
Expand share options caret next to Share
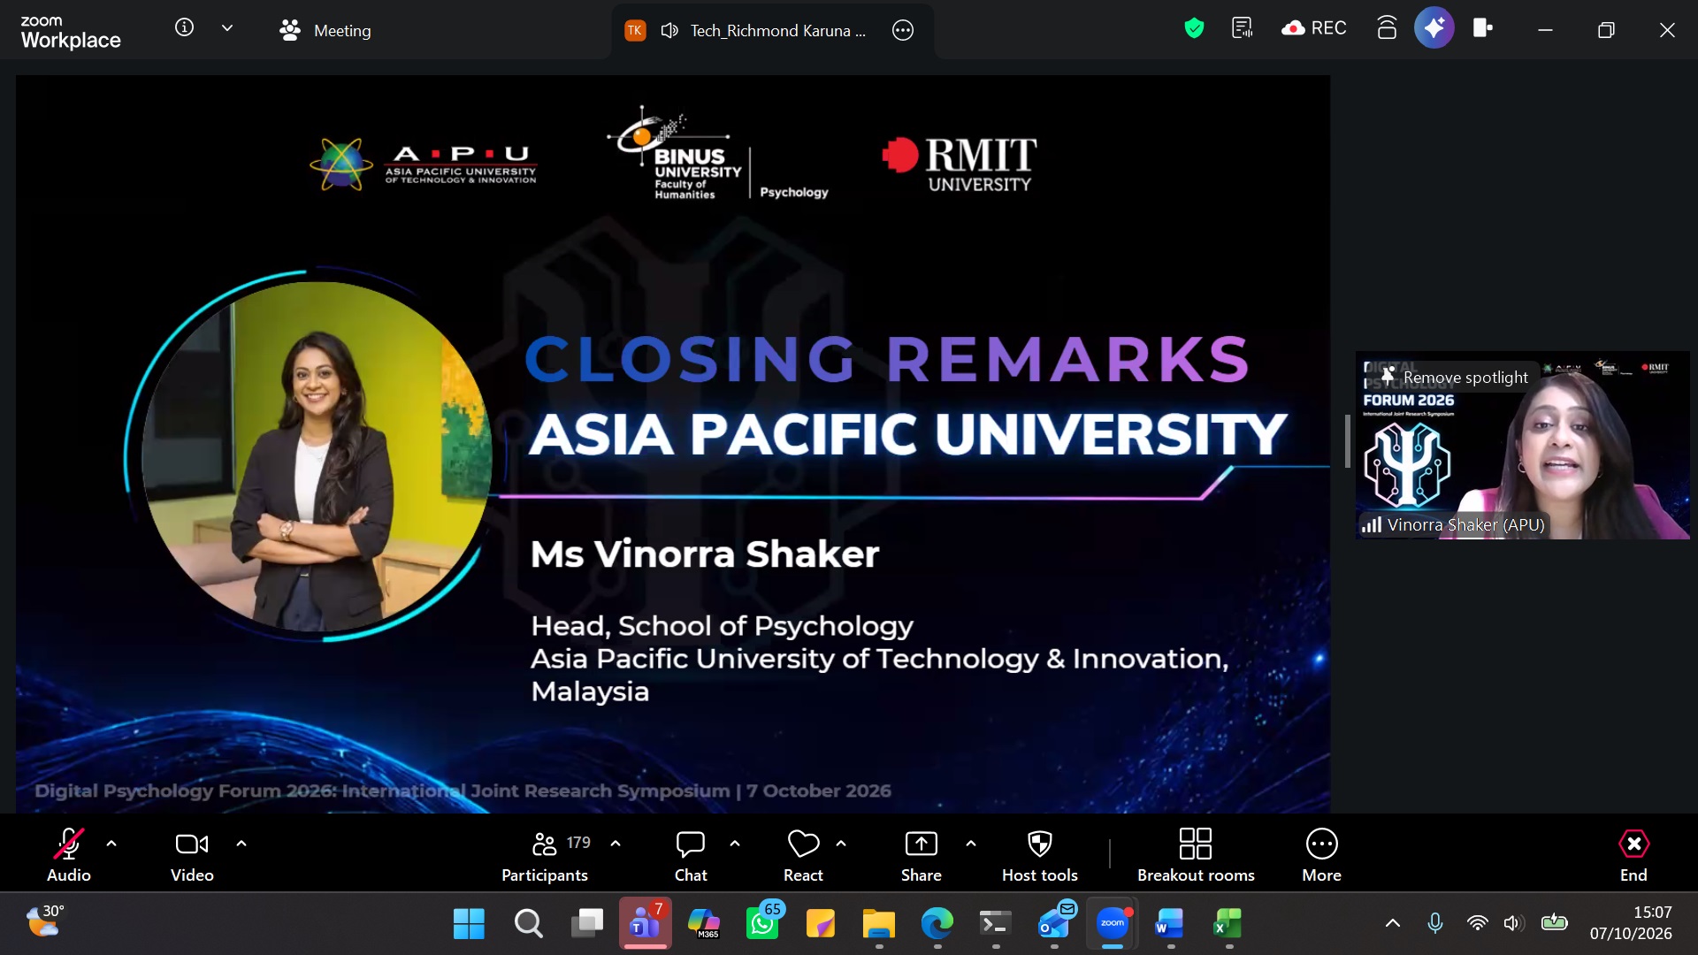[x=971, y=844]
